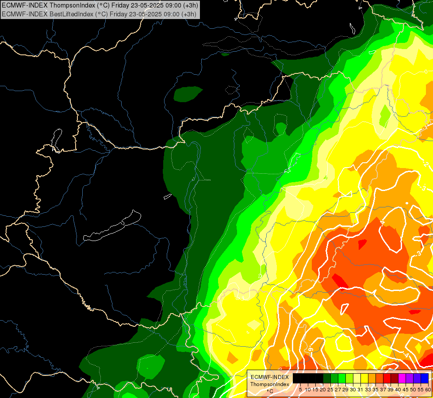Click the legend scale value '29'
This screenshot has height=398, width=433.
coord(345,390)
